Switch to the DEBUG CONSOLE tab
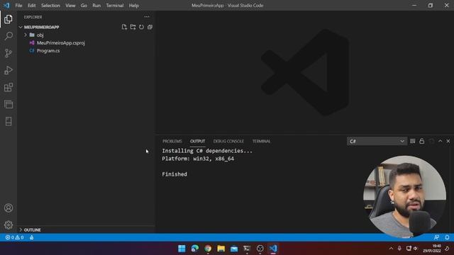This screenshot has width=454, height=255. click(228, 141)
